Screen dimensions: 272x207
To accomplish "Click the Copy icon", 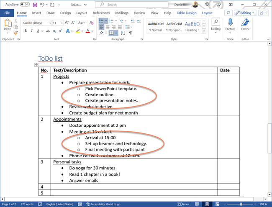I will click(x=16, y=27).
